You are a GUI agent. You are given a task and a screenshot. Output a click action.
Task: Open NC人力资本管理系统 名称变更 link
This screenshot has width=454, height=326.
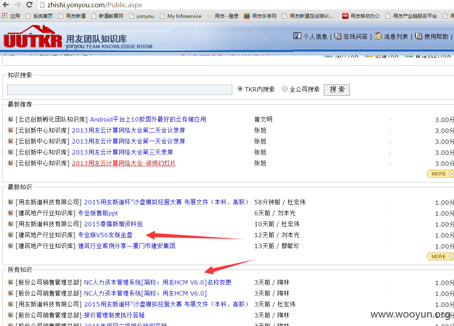158,282
